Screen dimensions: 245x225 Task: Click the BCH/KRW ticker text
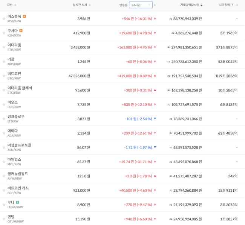point(14,193)
